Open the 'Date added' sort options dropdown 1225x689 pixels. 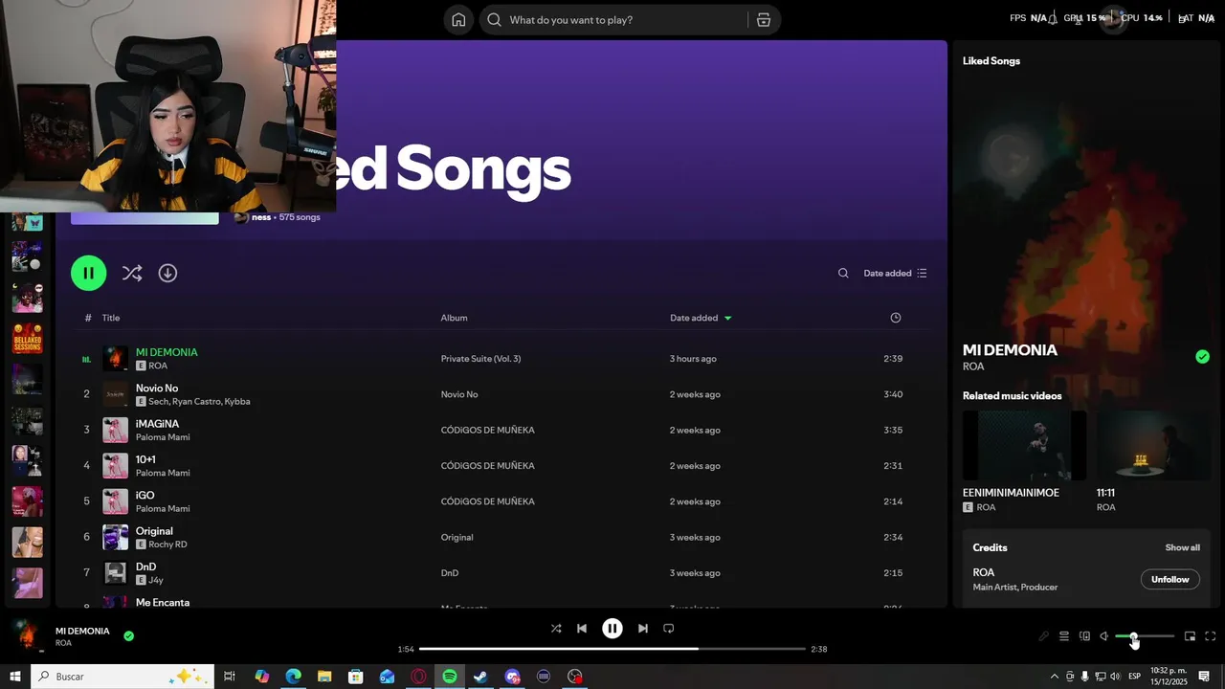click(x=895, y=273)
